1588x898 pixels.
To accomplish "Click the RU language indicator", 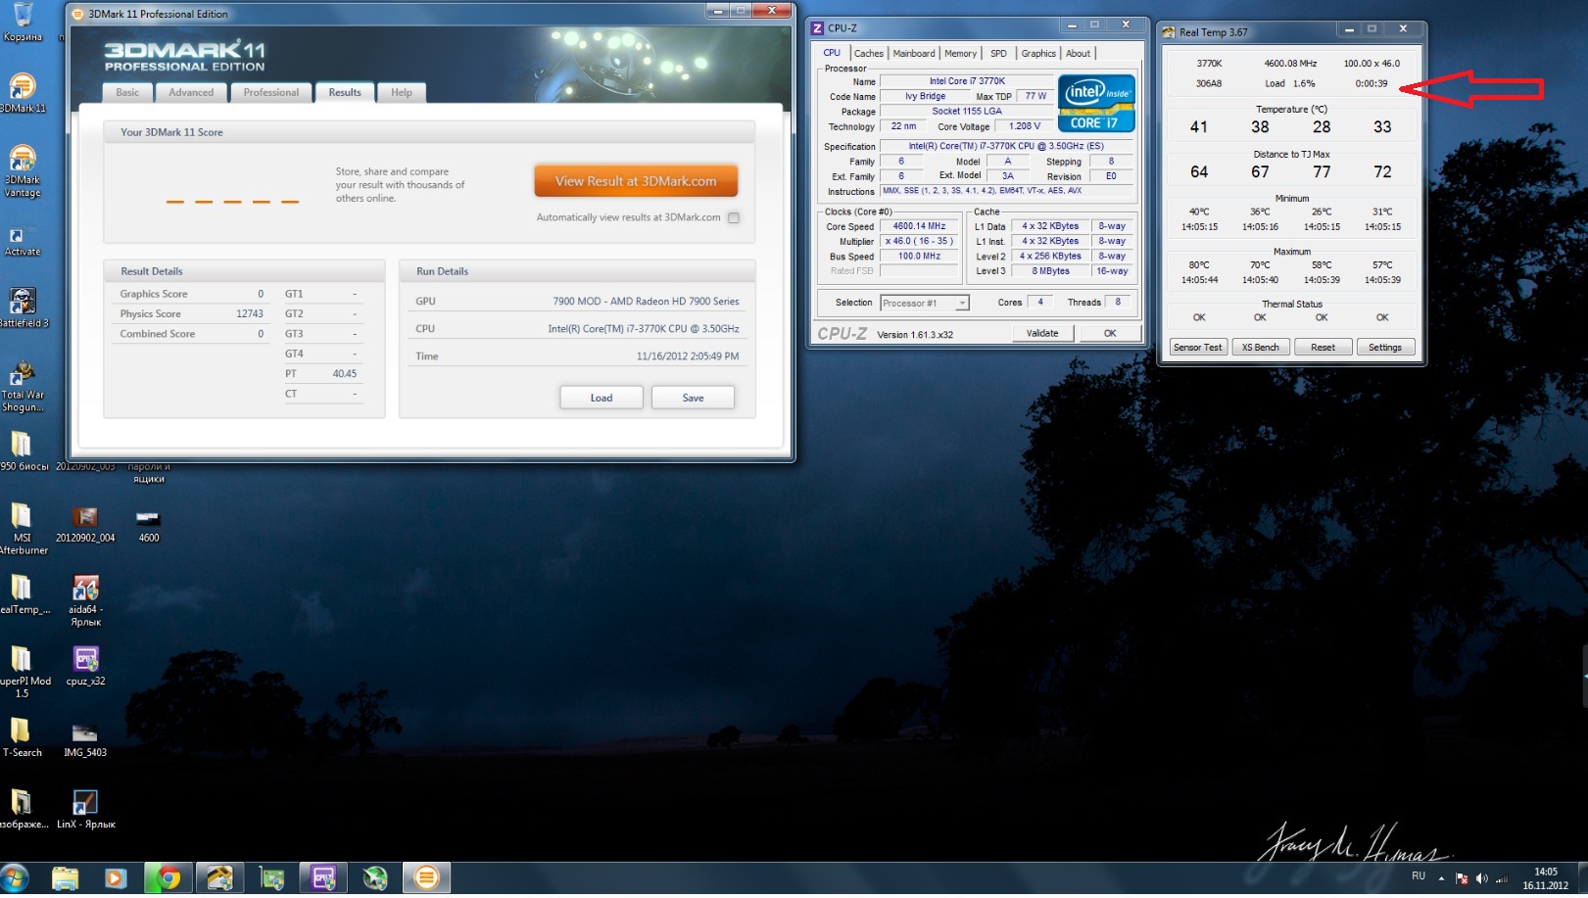I will point(1419,876).
